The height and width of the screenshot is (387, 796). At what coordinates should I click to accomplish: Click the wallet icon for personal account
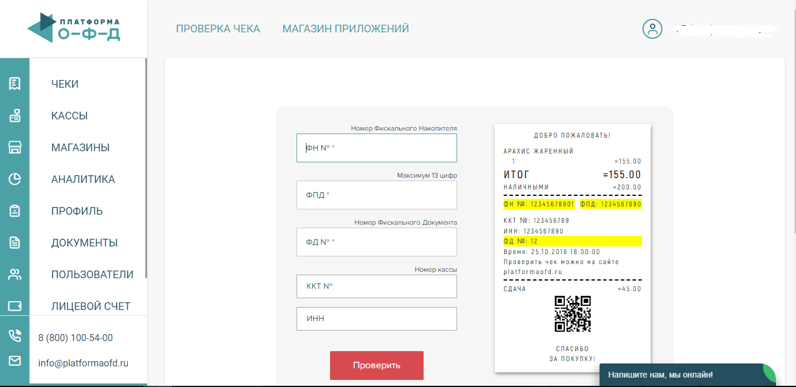click(15, 306)
